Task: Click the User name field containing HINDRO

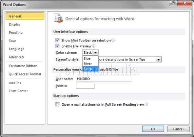Action: click(104, 79)
